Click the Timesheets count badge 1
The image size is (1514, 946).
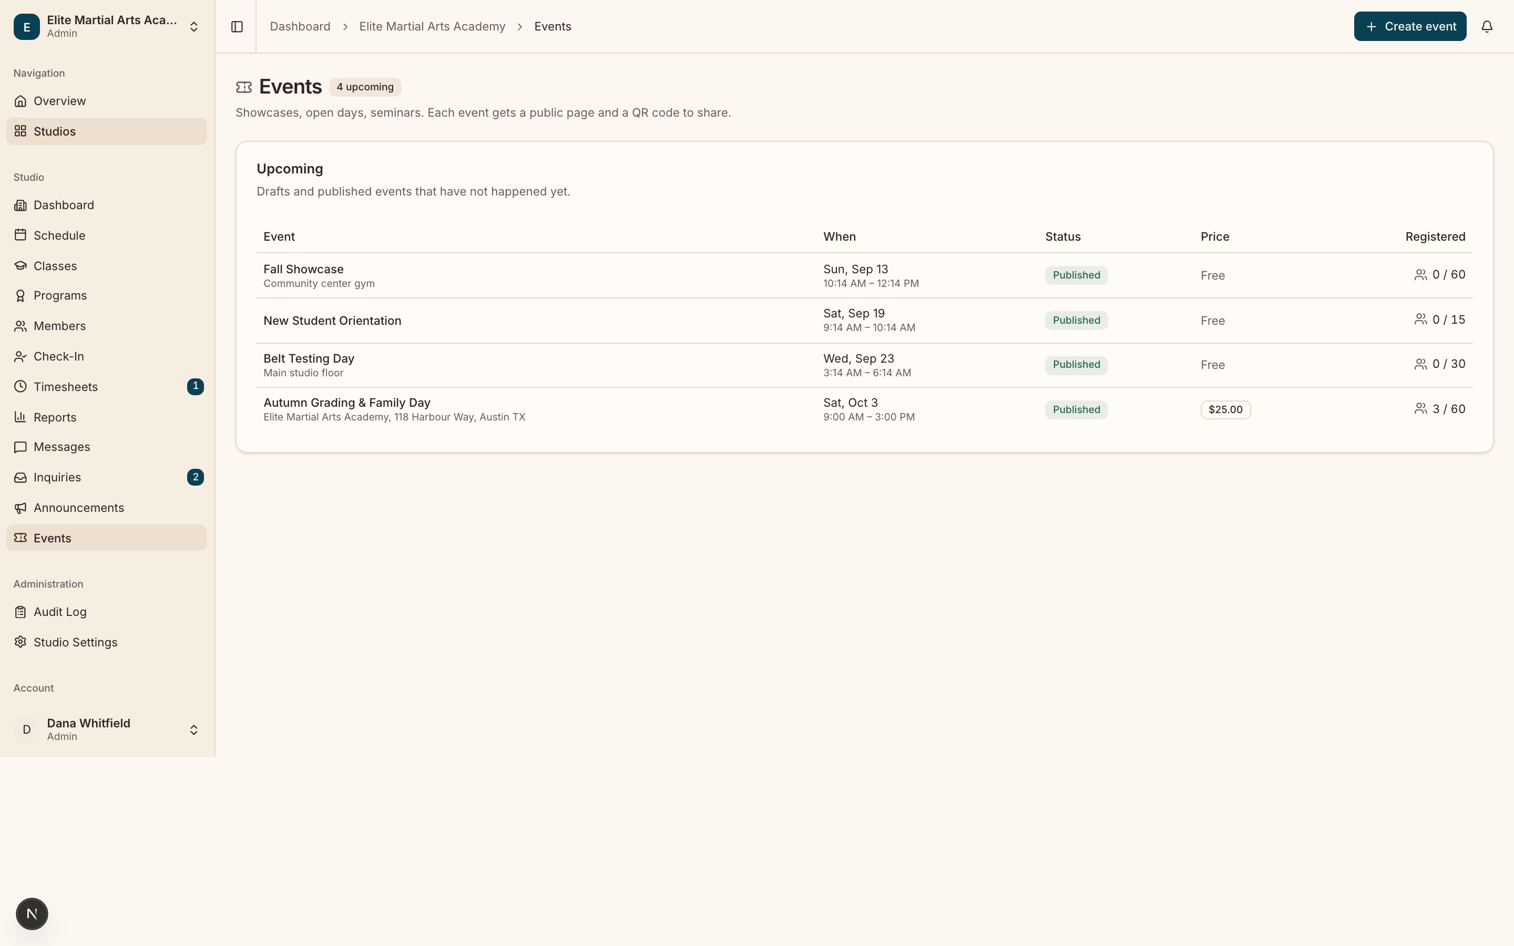[195, 387]
